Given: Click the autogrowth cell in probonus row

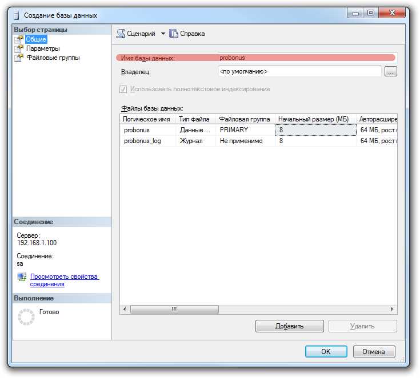Looking at the screenshot, I should [377, 130].
